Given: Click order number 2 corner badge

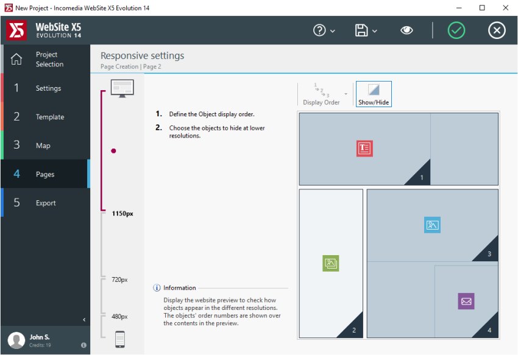Looking at the screenshot, I should pyautogui.click(x=354, y=330).
